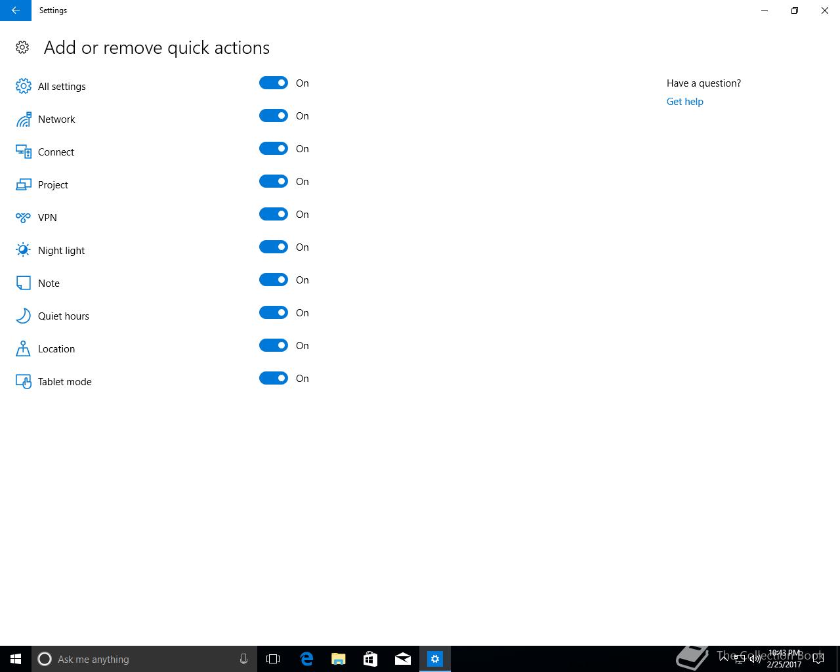Click the Night light label
840x672 pixels.
point(61,251)
